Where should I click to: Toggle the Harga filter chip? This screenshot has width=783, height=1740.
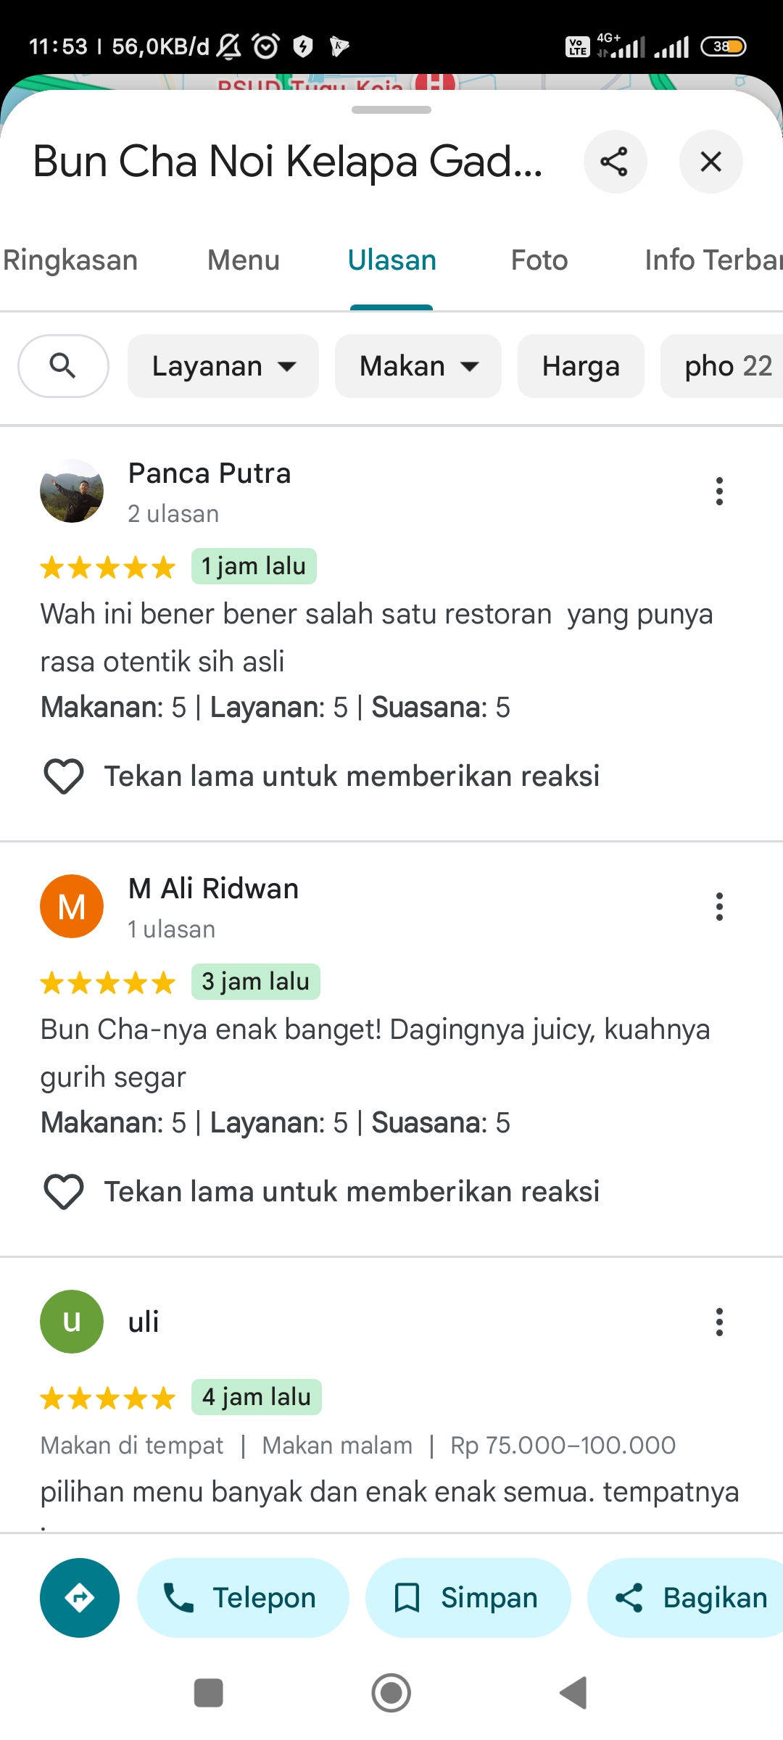click(581, 366)
